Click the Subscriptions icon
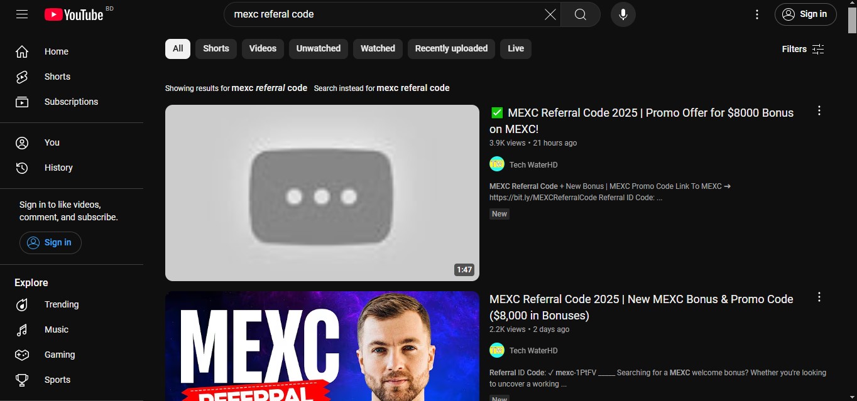 (x=22, y=102)
